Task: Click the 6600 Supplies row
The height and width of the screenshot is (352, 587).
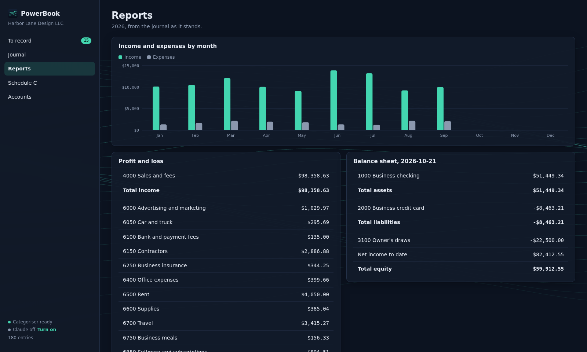Action: click(x=226, y=309)
